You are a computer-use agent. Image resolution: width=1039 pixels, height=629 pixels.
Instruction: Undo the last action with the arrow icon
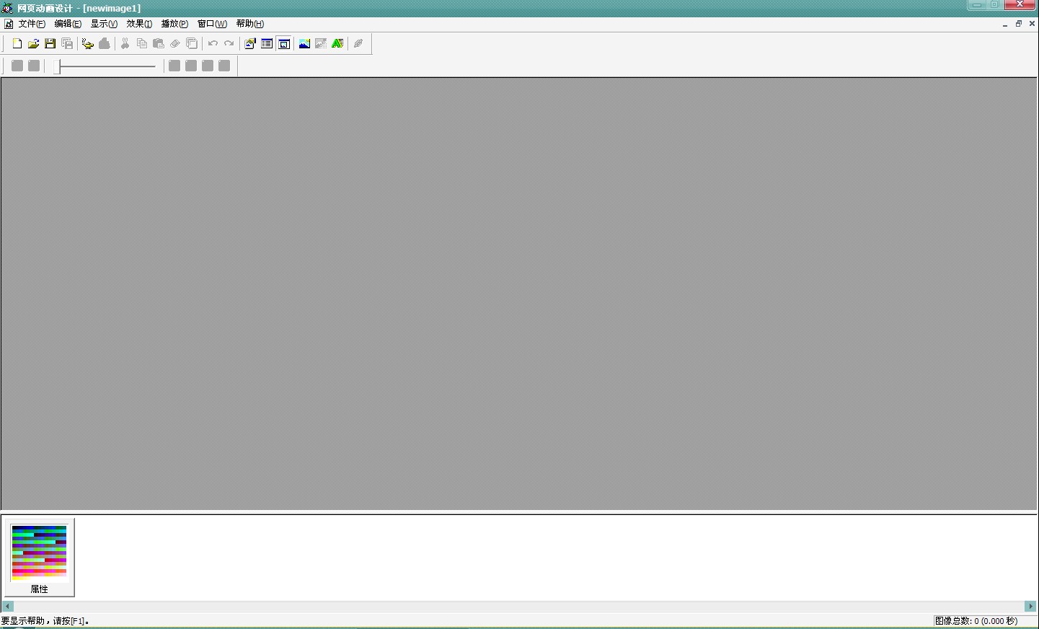213,44
